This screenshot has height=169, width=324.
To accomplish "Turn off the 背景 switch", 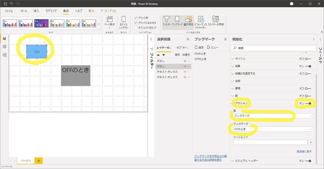I will (308, 66).
